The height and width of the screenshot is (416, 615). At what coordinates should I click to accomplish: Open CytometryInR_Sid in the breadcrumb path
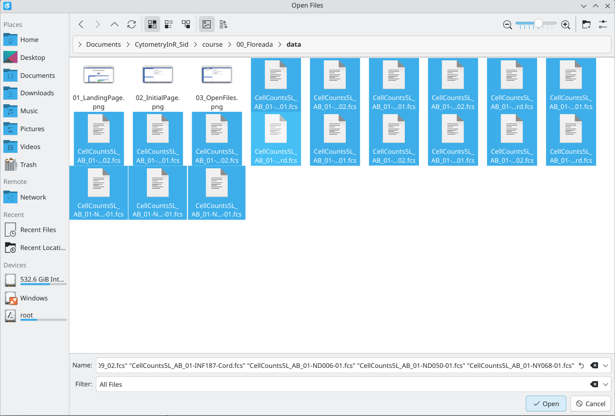tap(162, 45)
